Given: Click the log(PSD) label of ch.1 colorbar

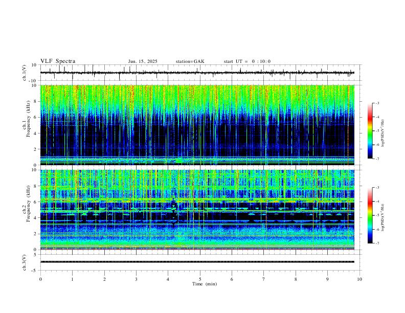Looking at the screenshot, I should point(383,133).
